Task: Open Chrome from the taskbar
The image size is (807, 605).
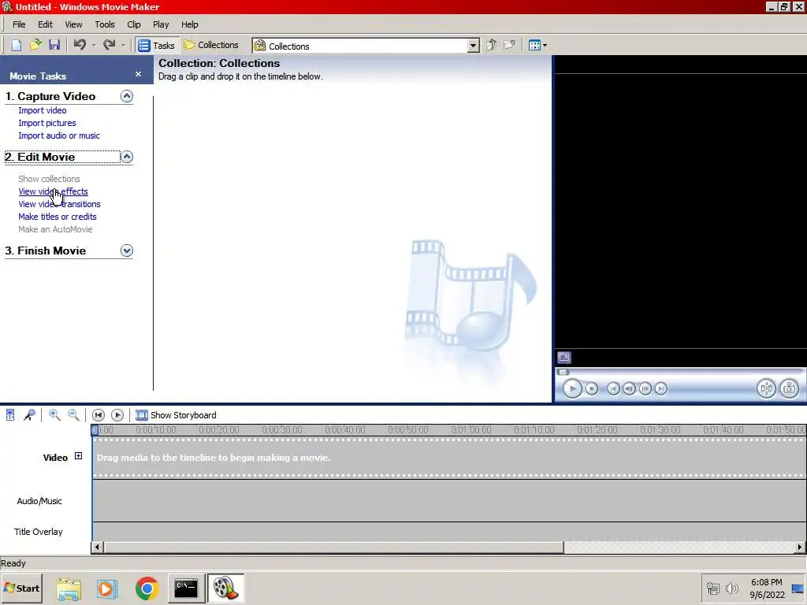Action: tap(147, 588)
